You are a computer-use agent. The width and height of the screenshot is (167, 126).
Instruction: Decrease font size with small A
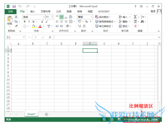click(x=47, y=21)
